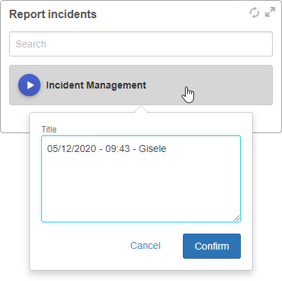
Task: Refresh the Report incidents widget
Action: [254, 13]
